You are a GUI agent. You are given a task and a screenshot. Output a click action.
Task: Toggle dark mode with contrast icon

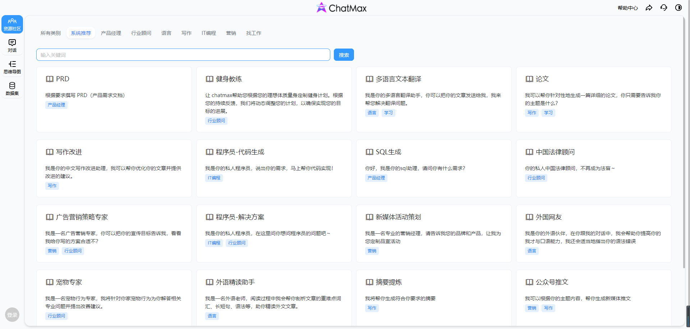coord(678,7)
